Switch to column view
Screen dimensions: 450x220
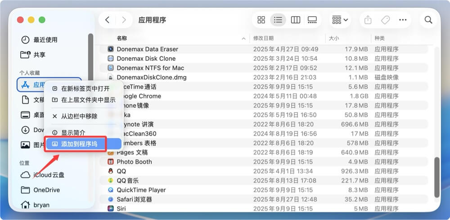coord(295,20)
